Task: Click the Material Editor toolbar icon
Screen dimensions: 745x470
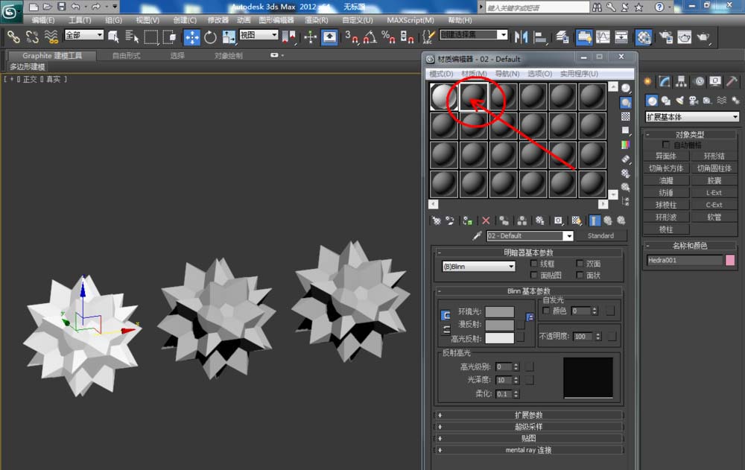Action: 644,37
